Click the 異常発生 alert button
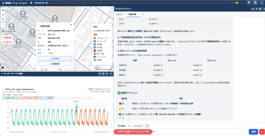This screenshot has height=136, width=265. coord(7,38)
